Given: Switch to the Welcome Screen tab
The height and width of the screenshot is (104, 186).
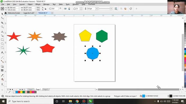Looking at the screenshot, I should click(x=14, y=13).
